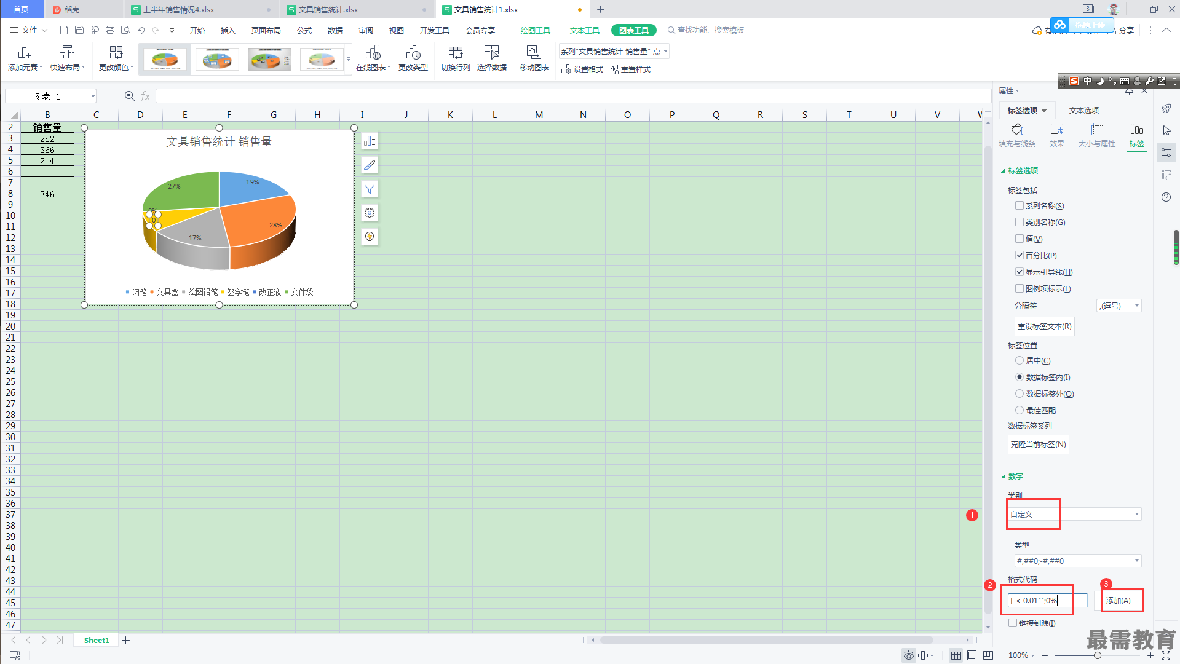1180x664 pixels.
Task: Click the rocket icon in right sidebar
Action: tap(1166, 108)
